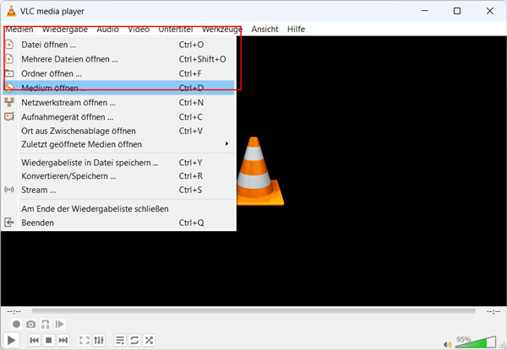Select 'Netzwerkstream öffnen ...'

118,102
